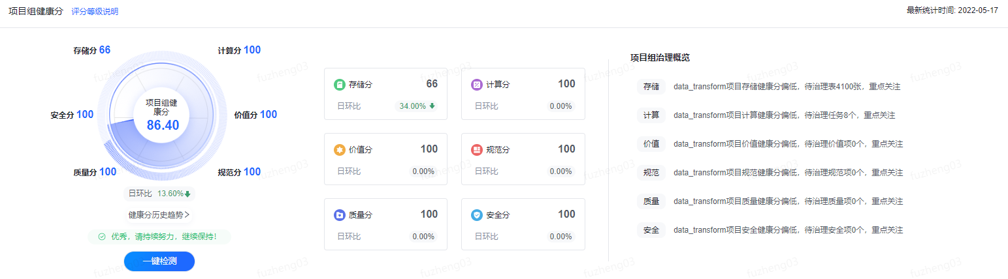This screenshot has width=1008, height=279.
Task: Click the 34.00% daily change badge
Action: (417, 106)
